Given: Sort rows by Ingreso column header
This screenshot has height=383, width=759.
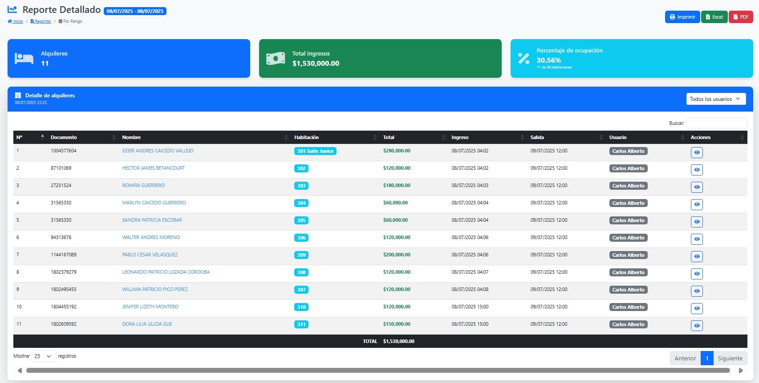Looking at the screenshot, I should point(485,137).
